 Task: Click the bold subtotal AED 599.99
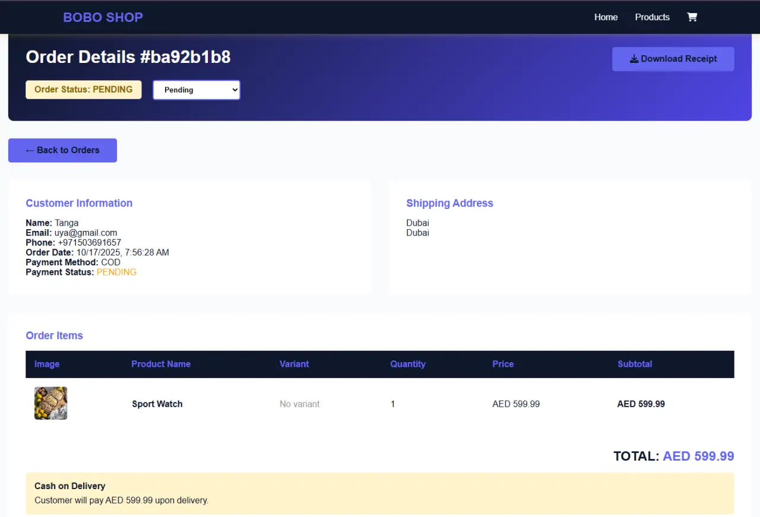click(x=641, y=404)
